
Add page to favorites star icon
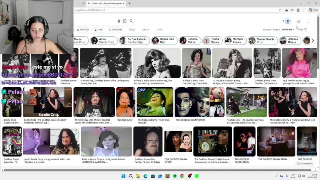[280, 10]
